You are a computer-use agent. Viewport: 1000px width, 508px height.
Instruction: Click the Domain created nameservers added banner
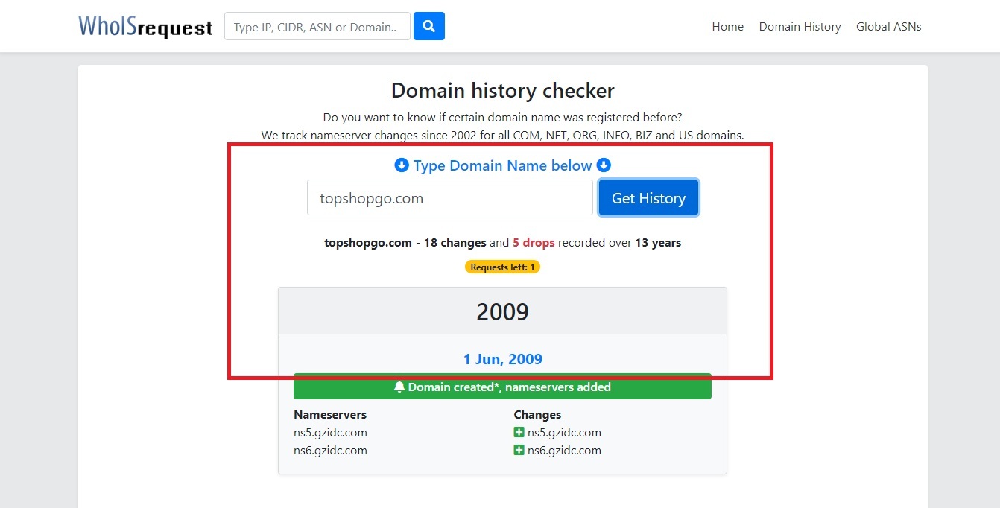(x=502, y=387)
